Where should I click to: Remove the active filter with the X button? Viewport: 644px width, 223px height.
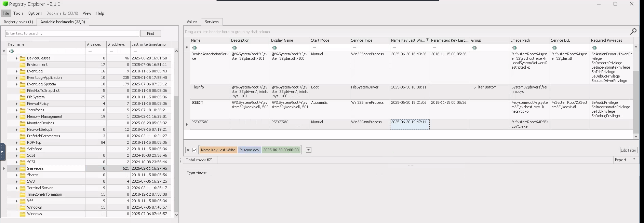[188, 150]
